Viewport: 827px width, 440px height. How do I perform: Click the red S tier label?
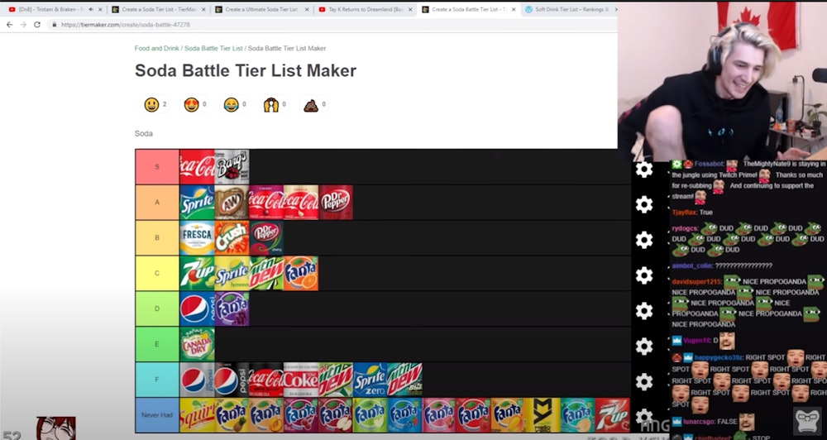tap(157, 167)
